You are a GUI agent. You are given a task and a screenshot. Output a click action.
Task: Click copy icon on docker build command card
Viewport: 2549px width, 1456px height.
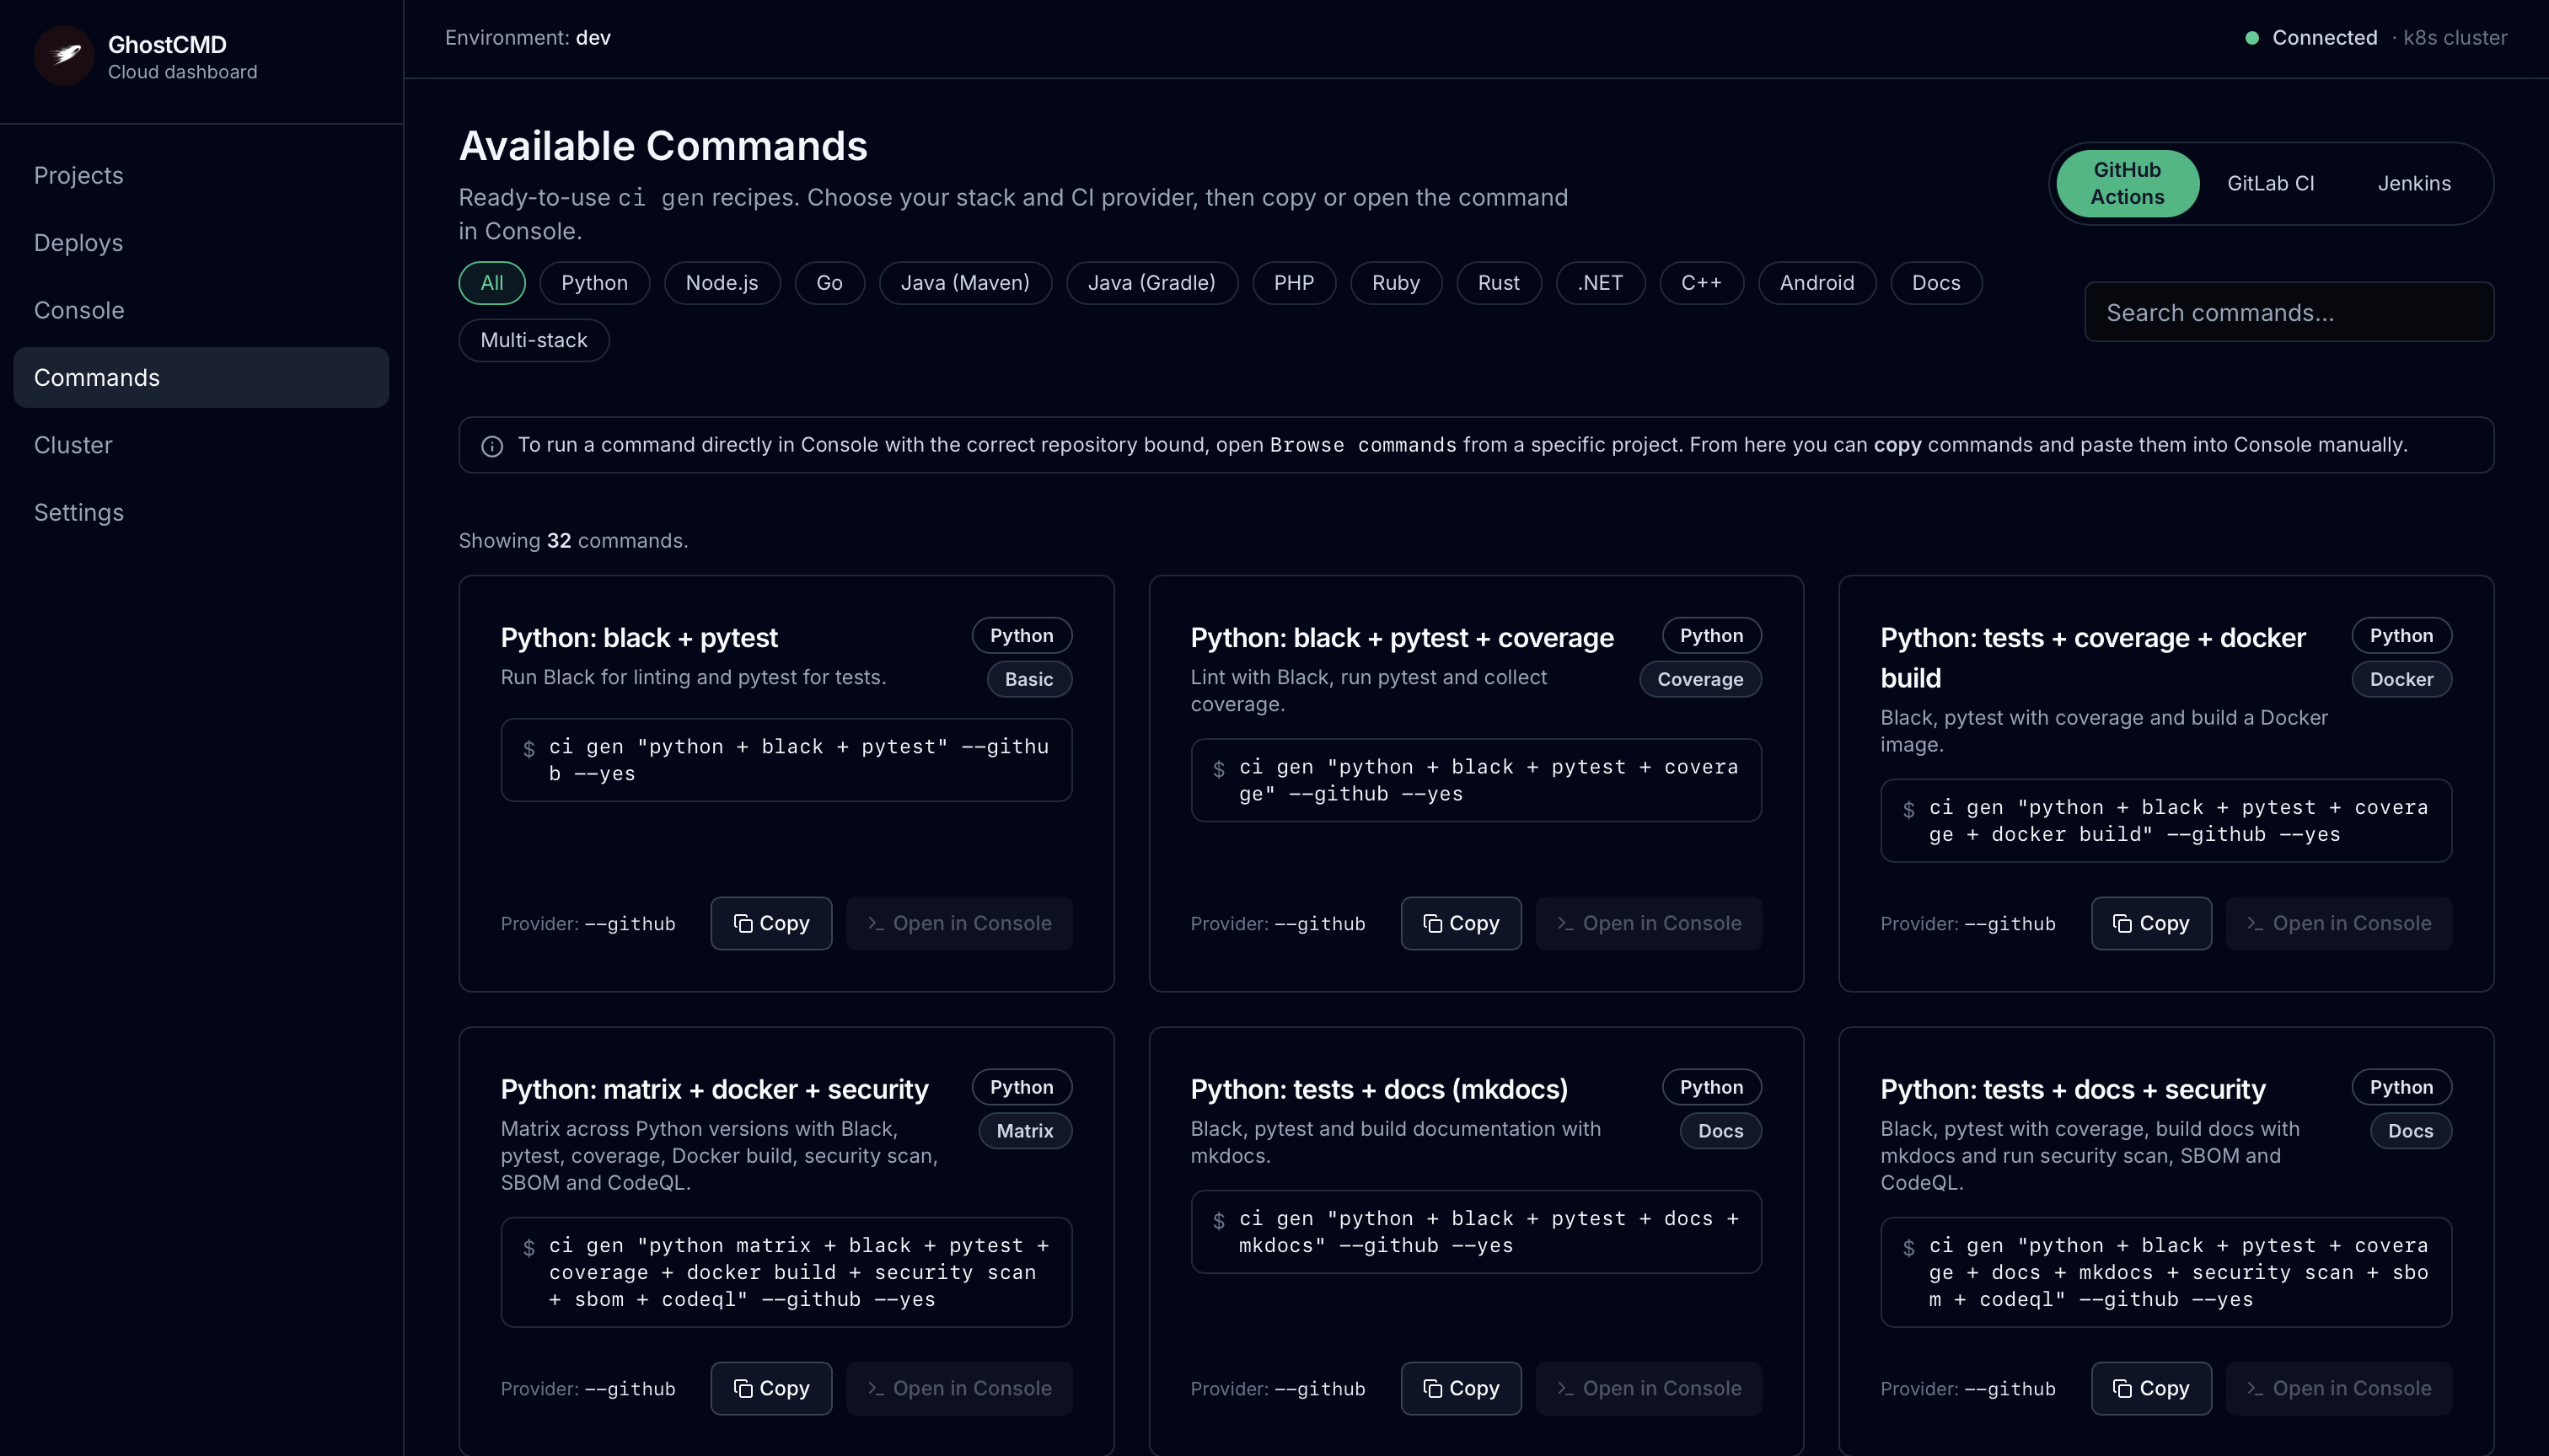[x=2122, y=923]
